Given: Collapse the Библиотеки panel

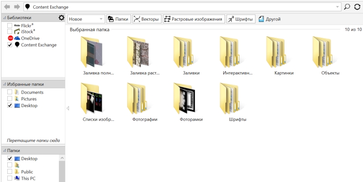Looking at the screenshot, I should coord(5,18).
